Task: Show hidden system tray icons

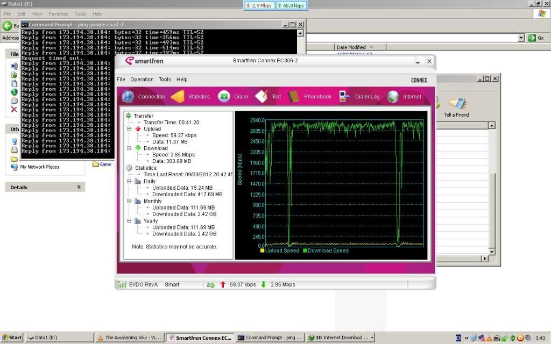Action: (x=467, y=338)
